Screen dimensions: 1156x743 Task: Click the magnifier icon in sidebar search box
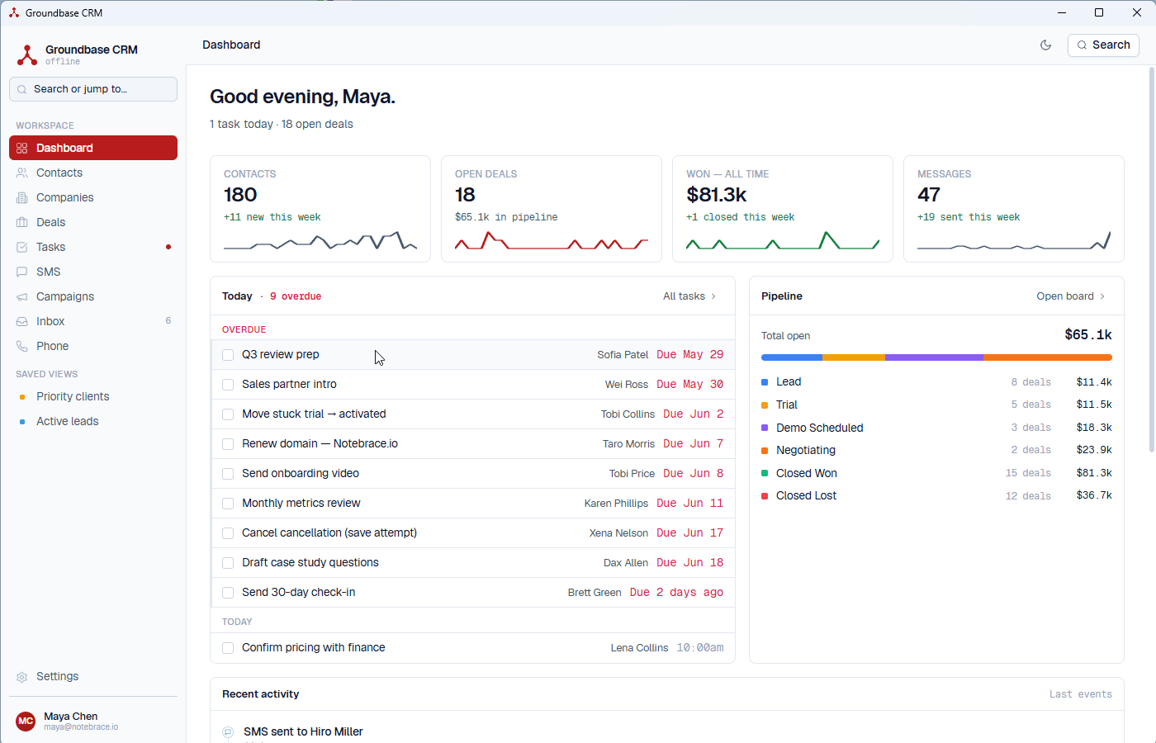22,89
